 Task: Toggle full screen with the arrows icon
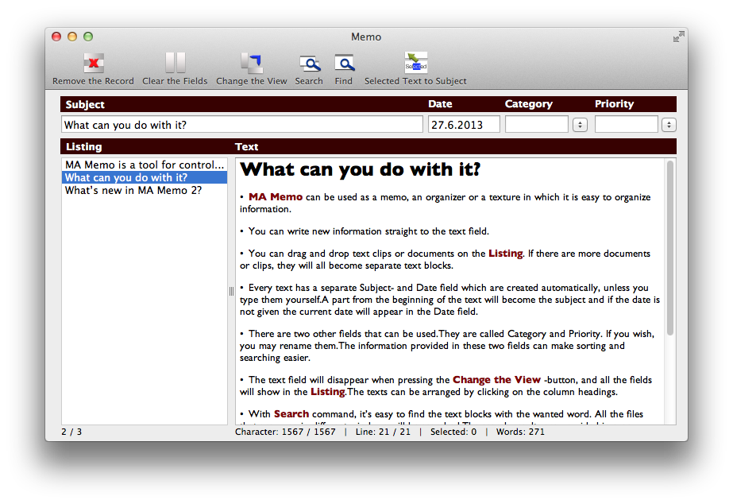pyautogui.click(x=678, y=37)
